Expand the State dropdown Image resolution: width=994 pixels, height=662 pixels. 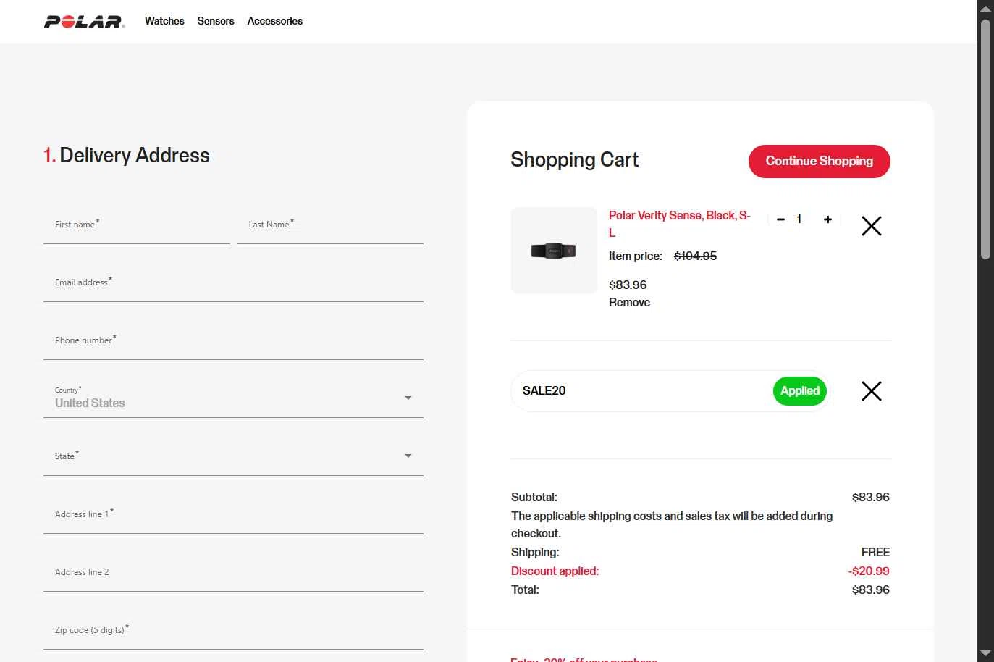click(x=233, y=457)
